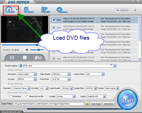Expand the Frame Rate dropdown
The width and height of the screenshot is (142, 113).
[69, 79]
